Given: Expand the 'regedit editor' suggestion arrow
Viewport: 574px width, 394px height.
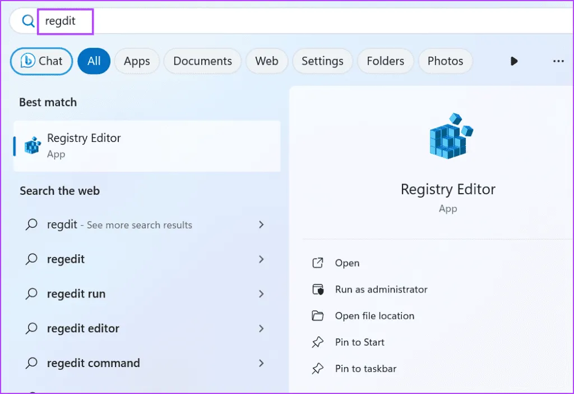Looking at the screenshot, I should click(x=261, y=328).
